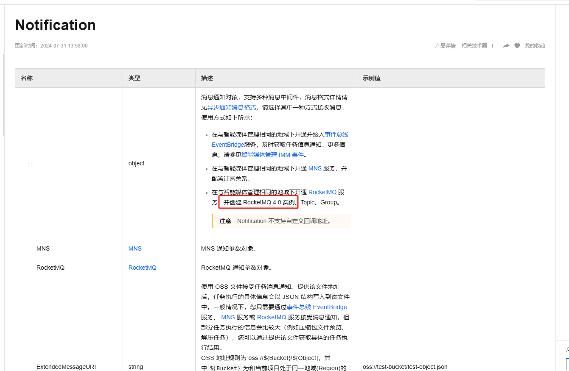Viewport: 569px width, 371px height.
Task: Click the example value oss://test-bucket/test-object.json
Action: 405,367
